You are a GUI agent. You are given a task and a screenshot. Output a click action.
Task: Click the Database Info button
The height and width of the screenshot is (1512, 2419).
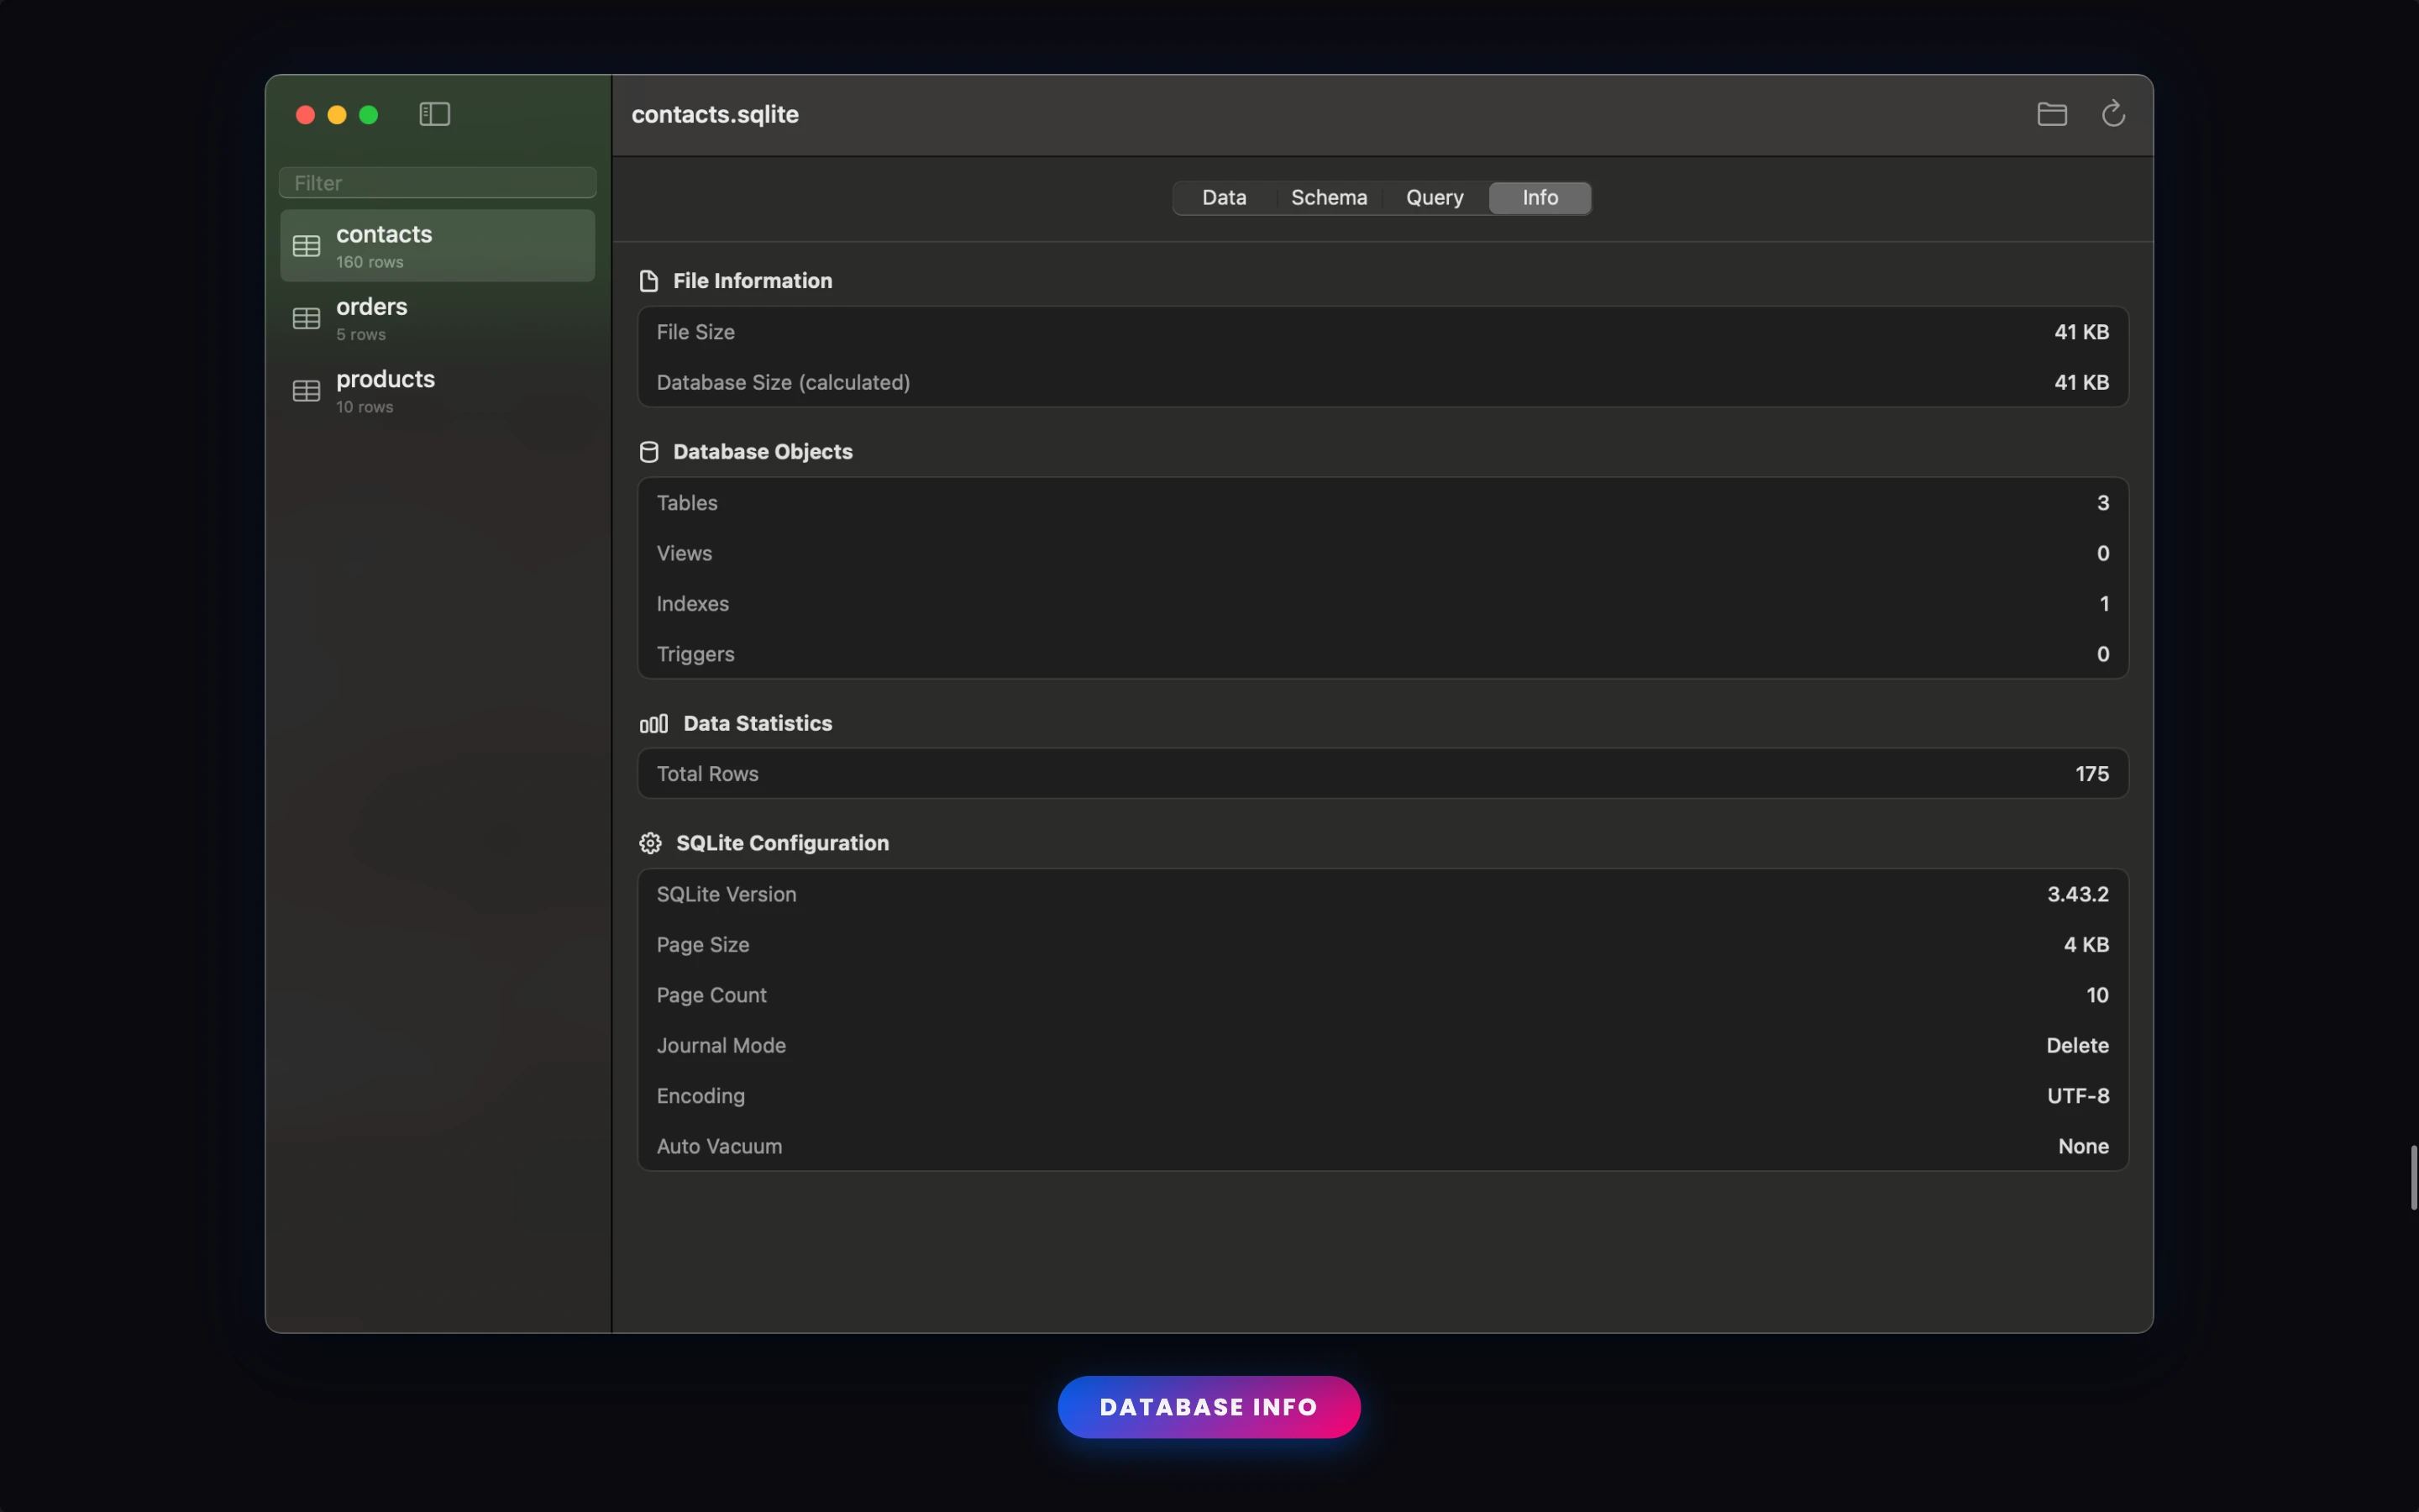pyautogui.click(x=1209, y=1407)
